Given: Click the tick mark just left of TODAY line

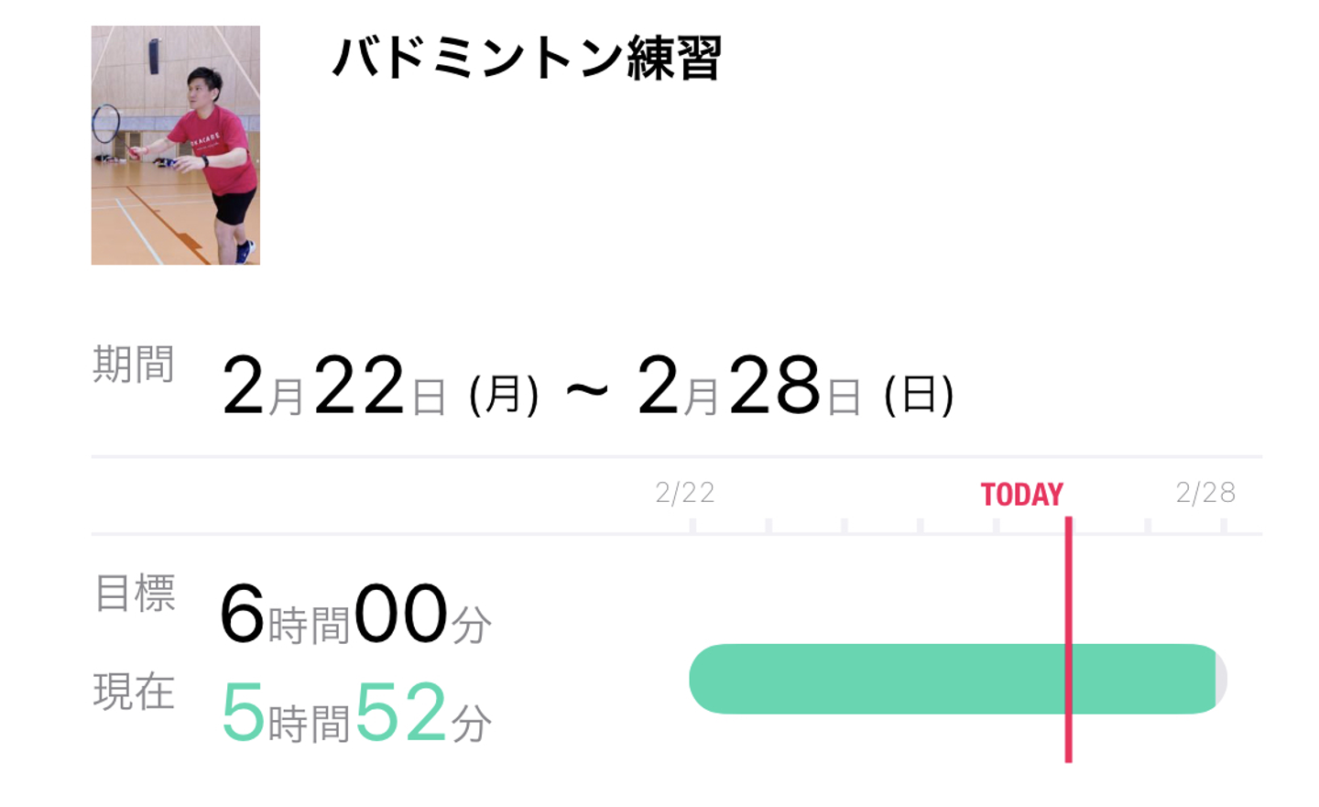Looking at the screenshot, I should [x=996, y=525].
